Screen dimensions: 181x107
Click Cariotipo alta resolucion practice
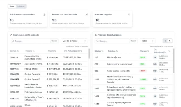[x=121, y=96]
